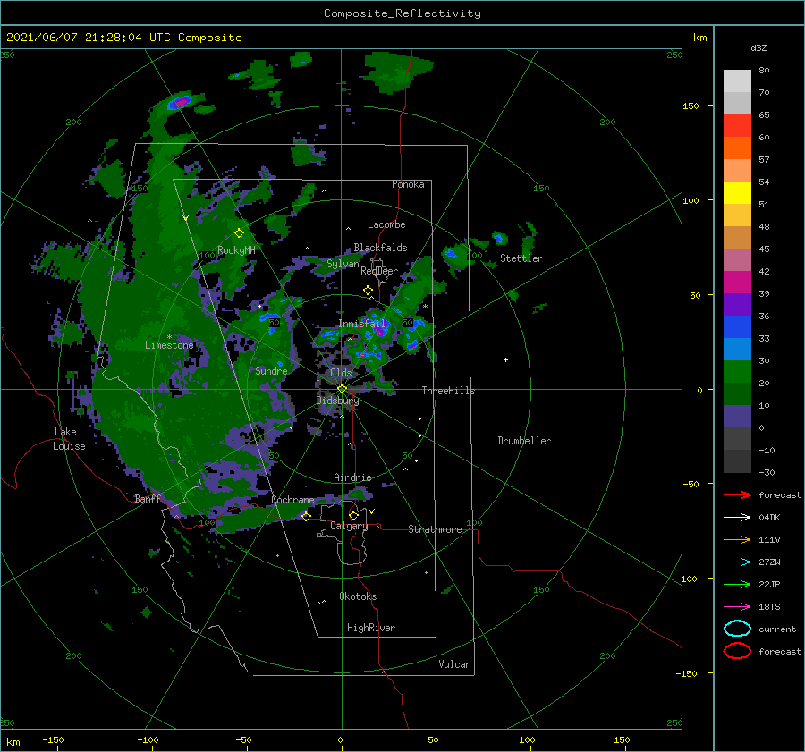805x752 pixels.
Task: Click the white plus marker west of Drumheller
Action: point(505,359)
